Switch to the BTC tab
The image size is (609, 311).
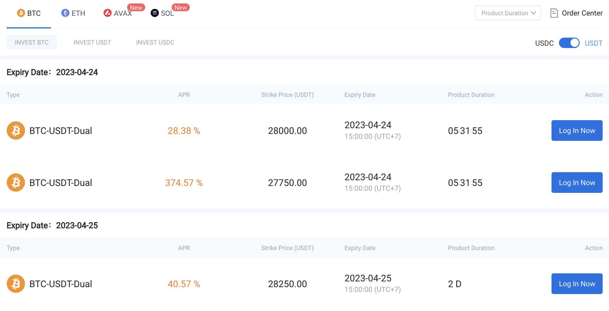pyautogui.click(x=29, y=13)
